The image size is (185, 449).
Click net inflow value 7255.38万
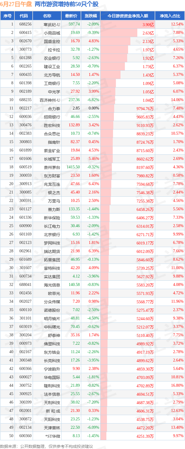point(145,201)
